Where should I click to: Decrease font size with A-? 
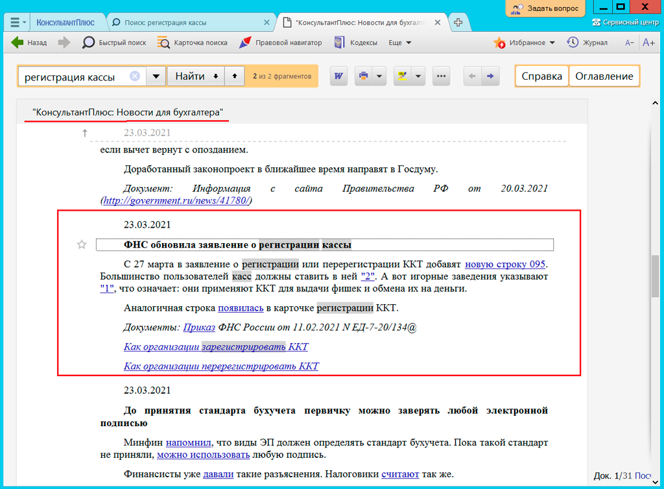point(629,42)
